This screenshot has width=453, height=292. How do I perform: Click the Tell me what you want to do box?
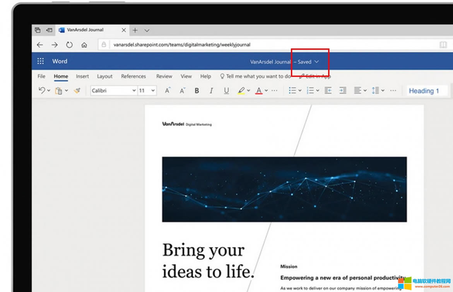point(255,76)
